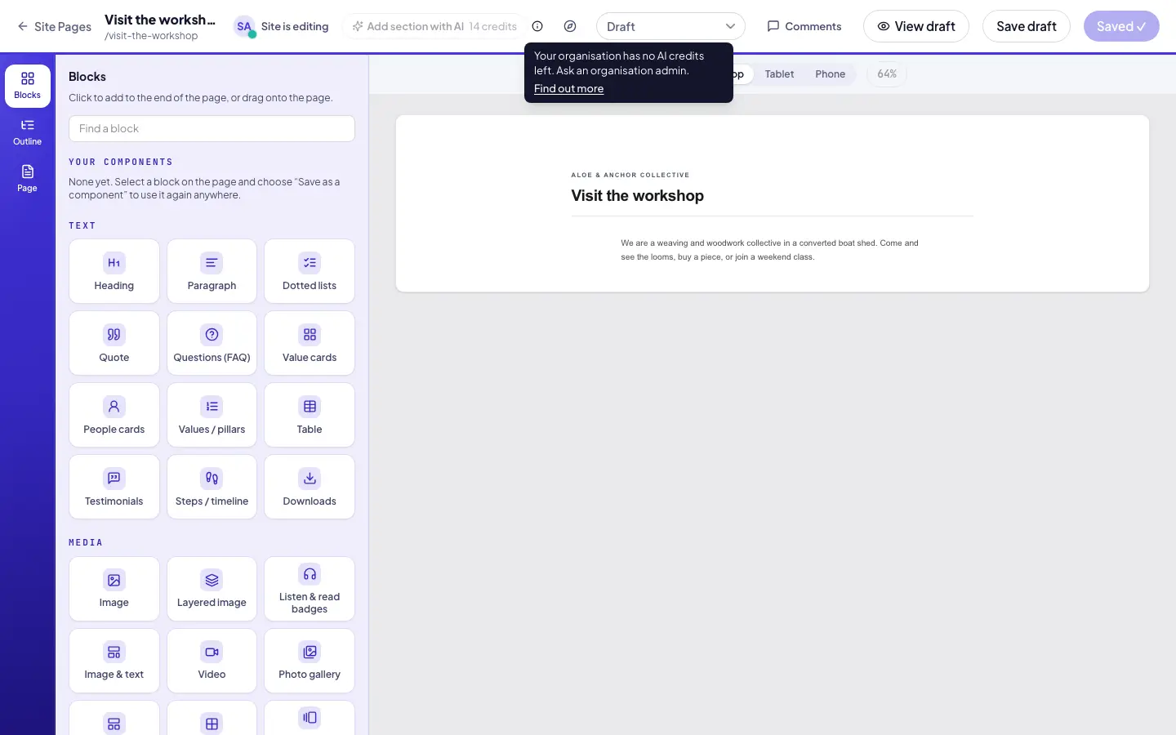This screenshot has height=735, width=1176.
Task: Switch preview to Phone view
Action: [x=830, y=74]
